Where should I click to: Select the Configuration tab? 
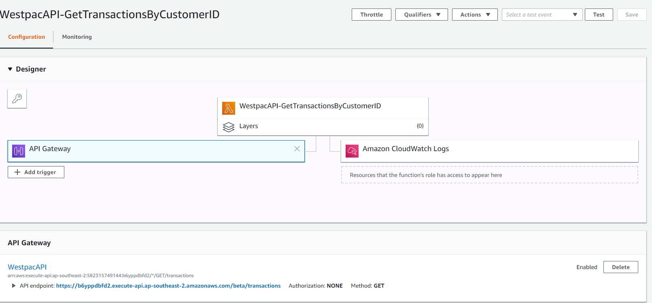coord(27,37)
